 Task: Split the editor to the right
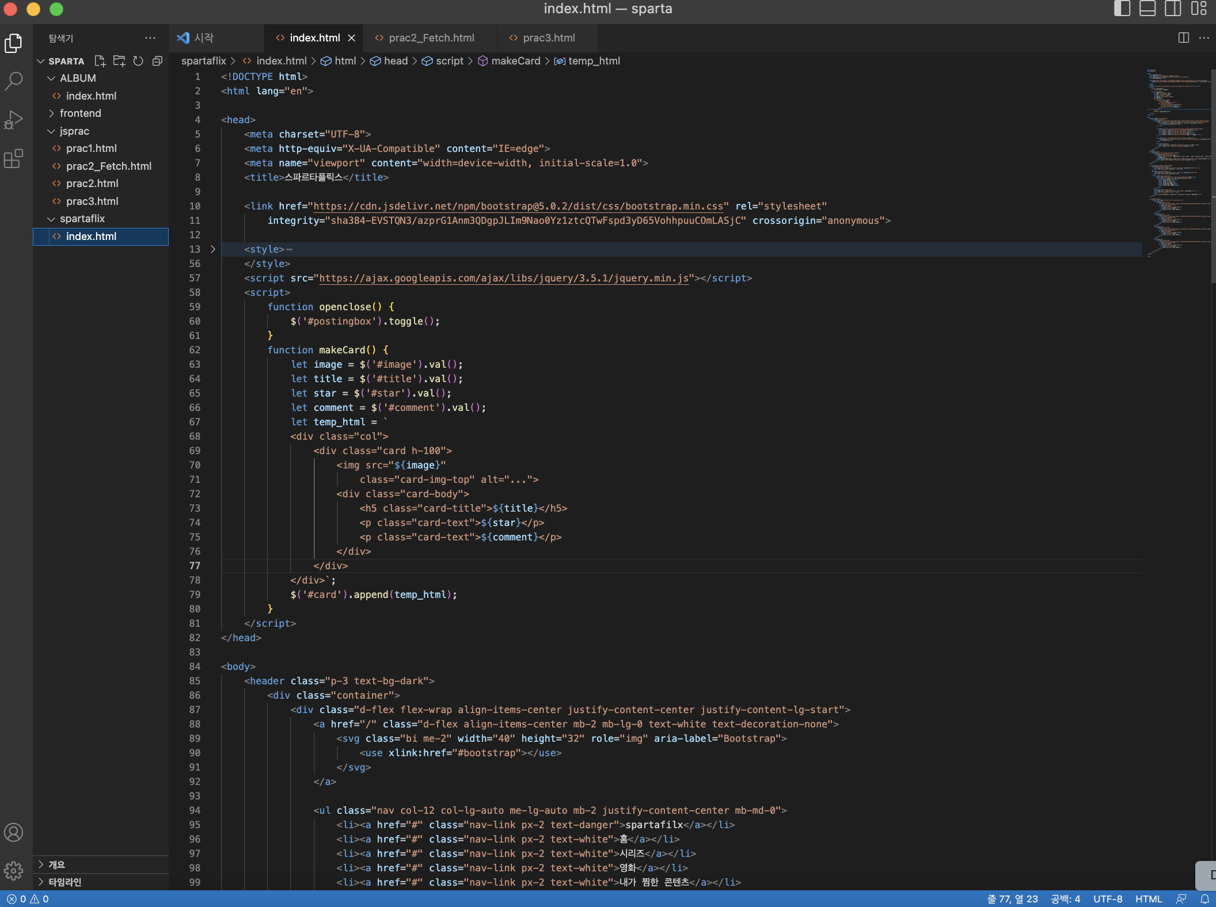(x=1183, y=38)
